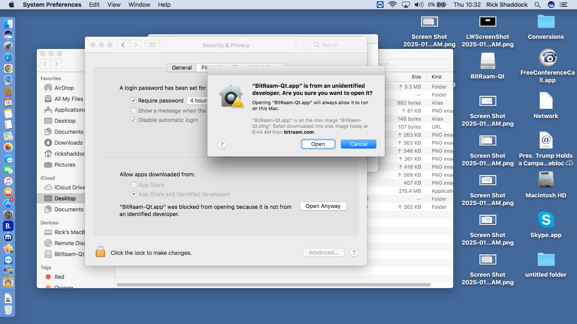Select the Conversions folder on desktop

pyautogui.click(x=546, y=27)
